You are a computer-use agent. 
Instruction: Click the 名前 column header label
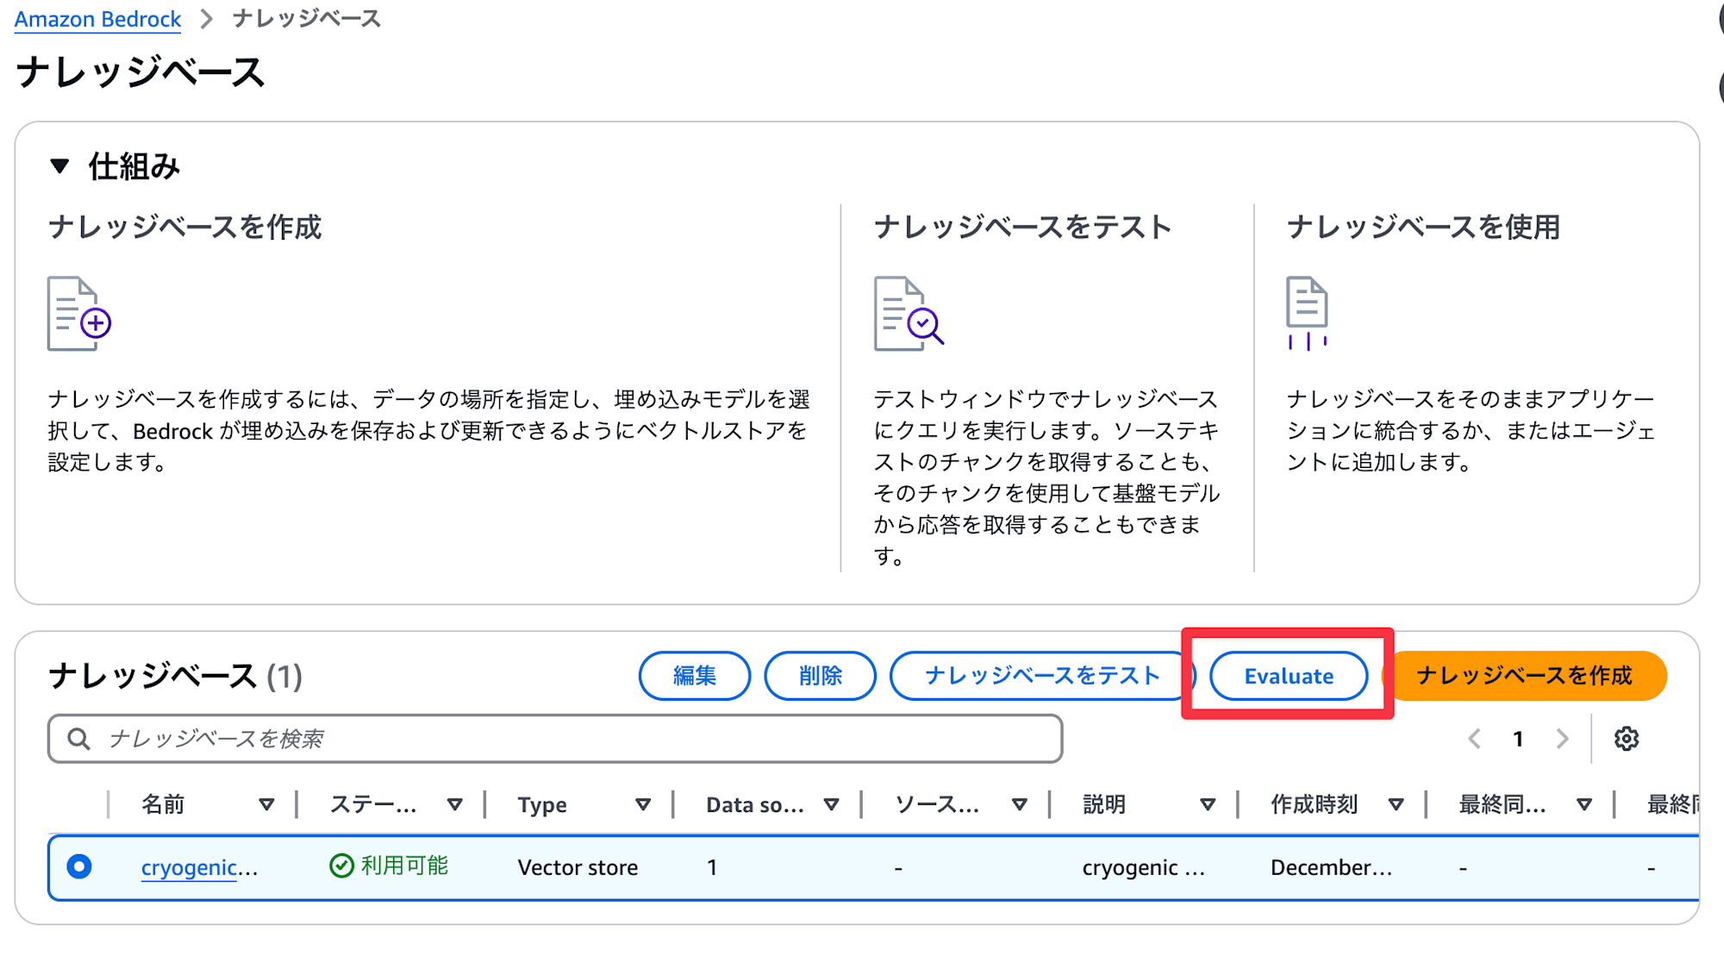[163, 804]
